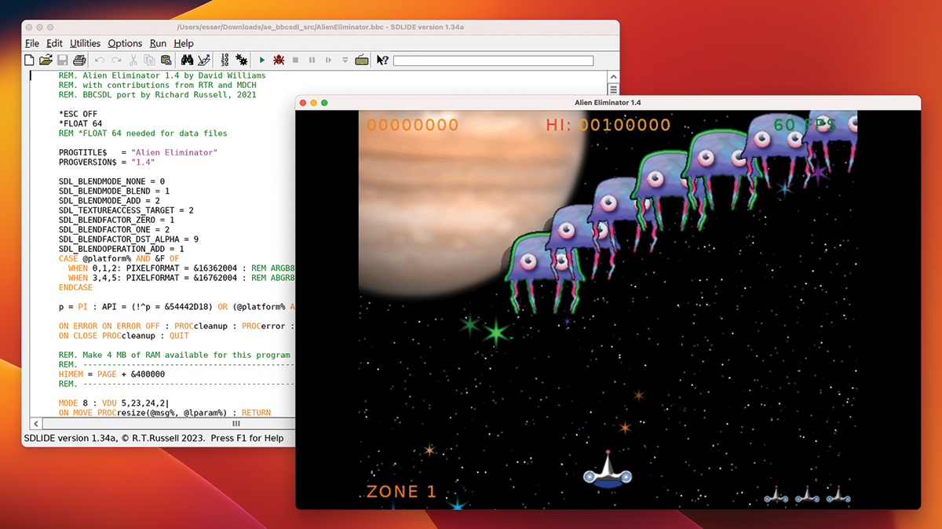Image resolution: width=942 pixels, height=529 pixels.
Task: Minimize the Alien Eliminator game window
Action: (x=313, y=103)
